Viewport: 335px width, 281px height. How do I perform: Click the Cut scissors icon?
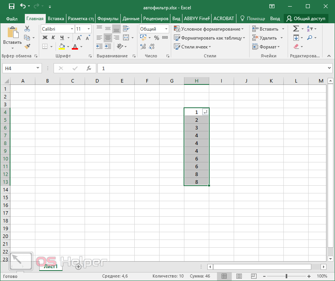27,29
